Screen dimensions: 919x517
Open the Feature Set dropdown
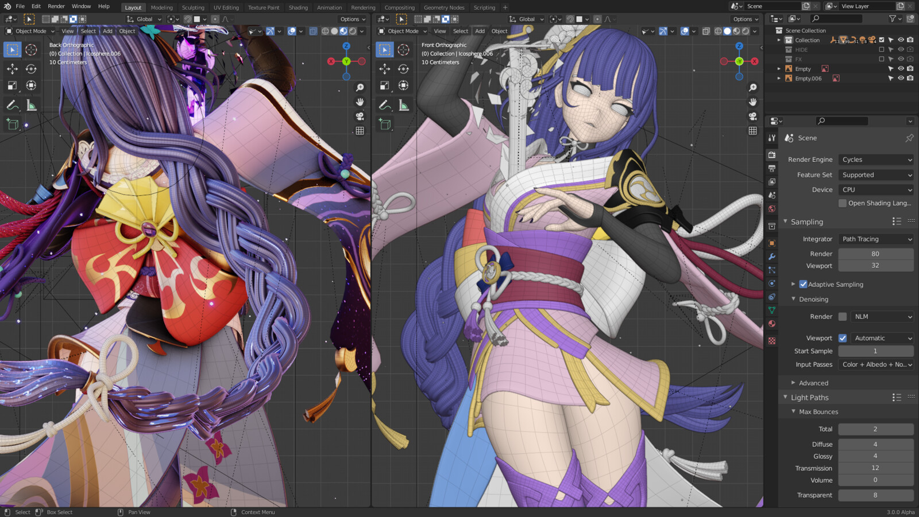tap(876, 175)
